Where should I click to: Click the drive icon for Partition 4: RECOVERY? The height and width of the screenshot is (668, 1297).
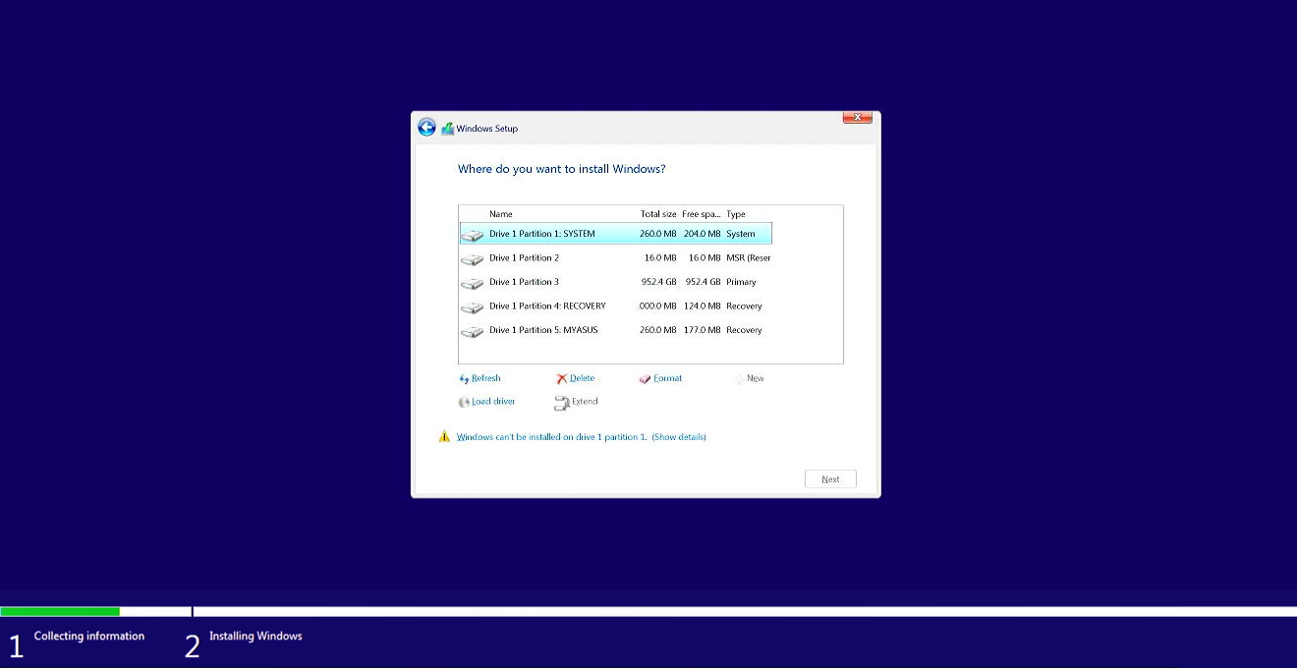click(473, 306)
